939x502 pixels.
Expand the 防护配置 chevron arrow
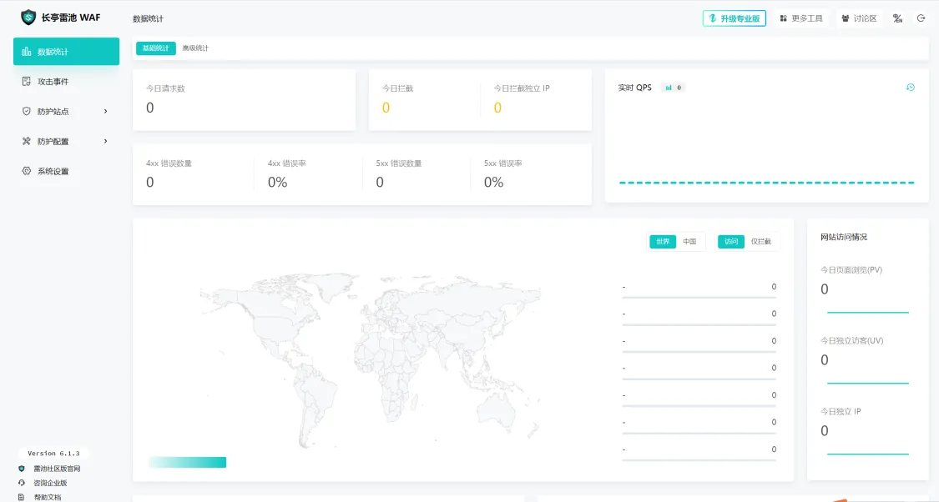click(x=105, y=141)
